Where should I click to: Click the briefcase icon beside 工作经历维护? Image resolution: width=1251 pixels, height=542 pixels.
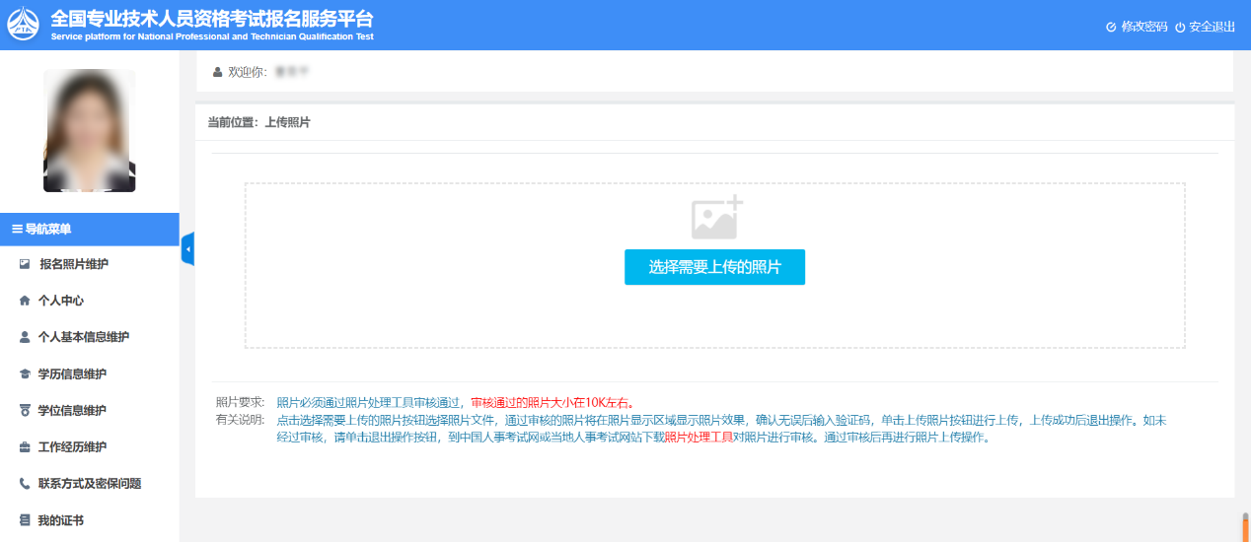[x=25, y=447]
